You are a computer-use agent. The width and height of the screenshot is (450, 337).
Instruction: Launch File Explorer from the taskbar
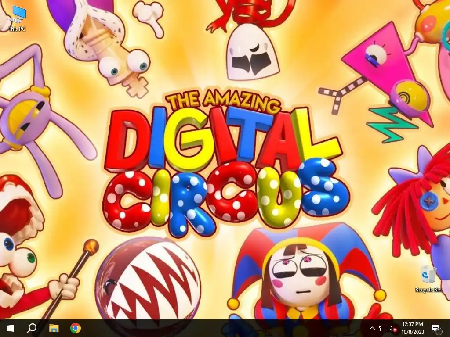click(54, 328)
